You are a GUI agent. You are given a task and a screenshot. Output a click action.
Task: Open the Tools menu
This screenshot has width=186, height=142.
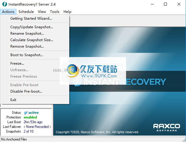(55, 12)
